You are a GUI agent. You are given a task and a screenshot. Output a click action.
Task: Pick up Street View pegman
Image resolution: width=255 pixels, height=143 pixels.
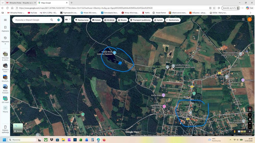click(235, 131)
